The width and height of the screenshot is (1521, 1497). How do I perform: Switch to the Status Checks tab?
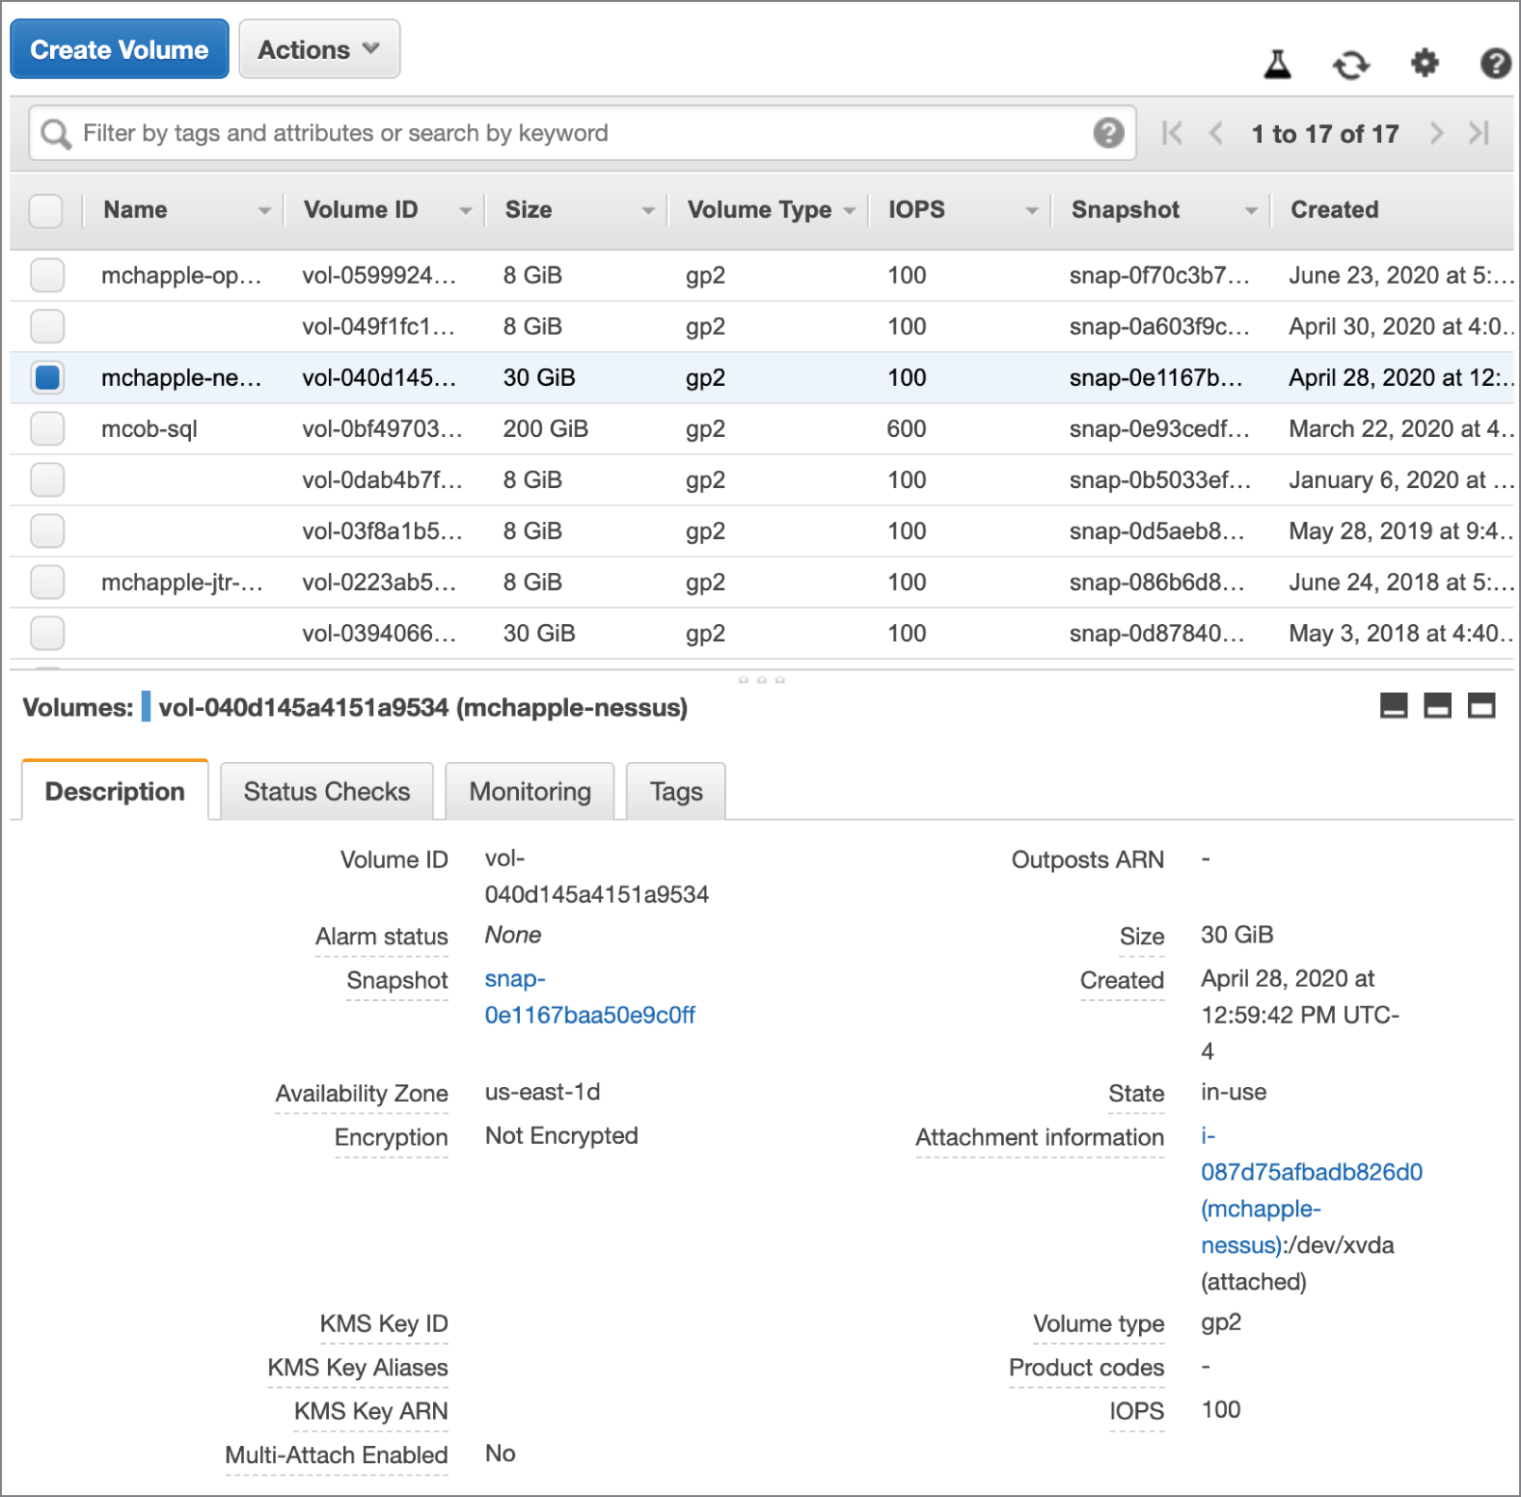(327, 791)
